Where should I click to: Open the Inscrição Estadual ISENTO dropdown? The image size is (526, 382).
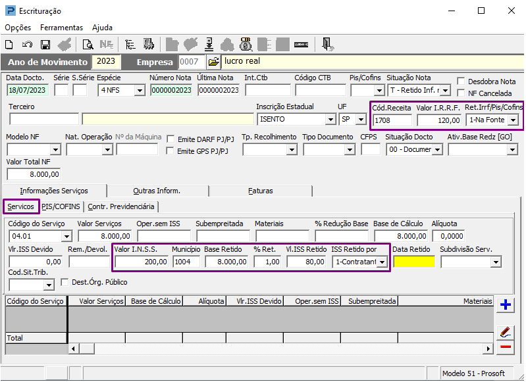(330, 120)
